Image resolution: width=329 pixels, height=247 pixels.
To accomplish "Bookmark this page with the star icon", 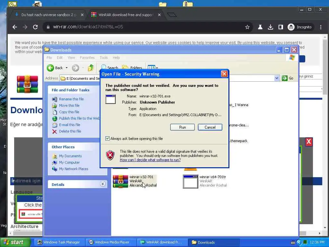I will click(247, 27).
